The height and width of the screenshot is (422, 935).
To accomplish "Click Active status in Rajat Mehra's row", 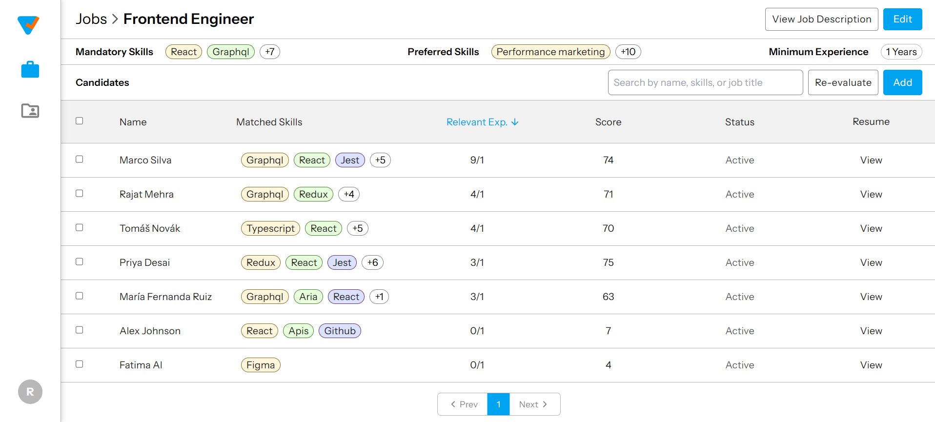I will (740, 194).
